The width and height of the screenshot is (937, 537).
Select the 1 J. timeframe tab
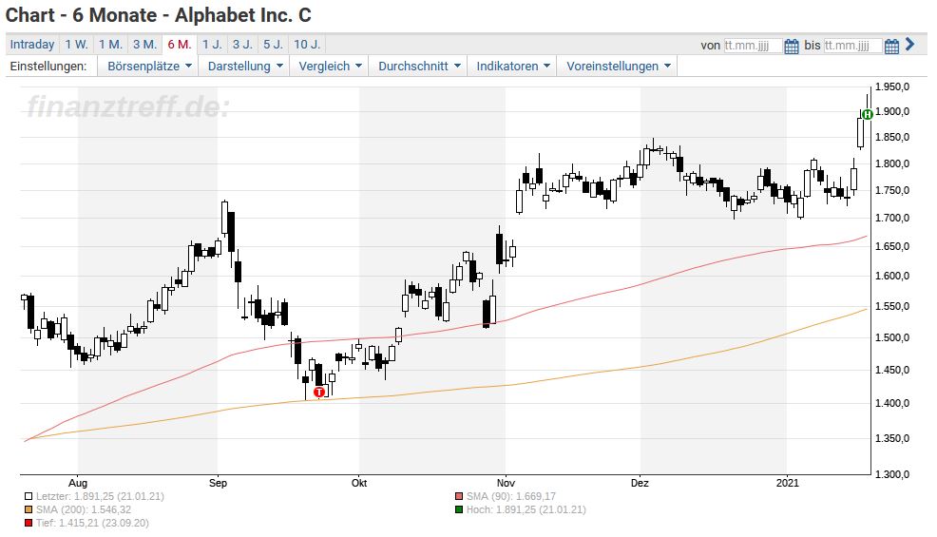tap(212, 45)
